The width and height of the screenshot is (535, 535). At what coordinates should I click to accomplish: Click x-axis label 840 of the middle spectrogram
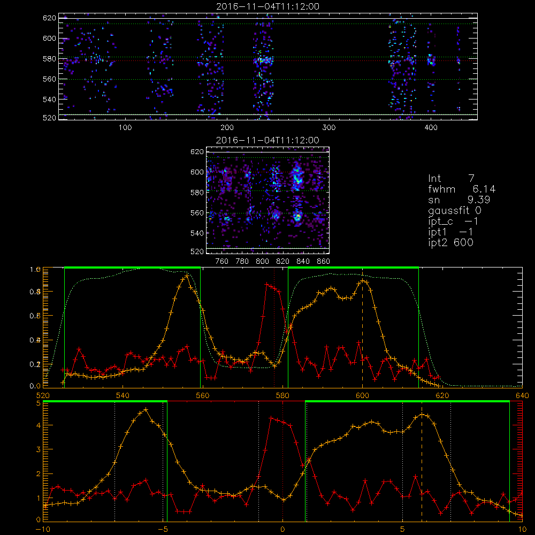[x=303, y=262]
